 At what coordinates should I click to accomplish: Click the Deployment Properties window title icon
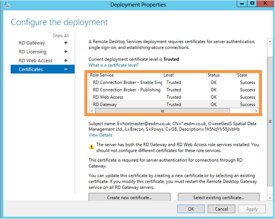[7, 5]
